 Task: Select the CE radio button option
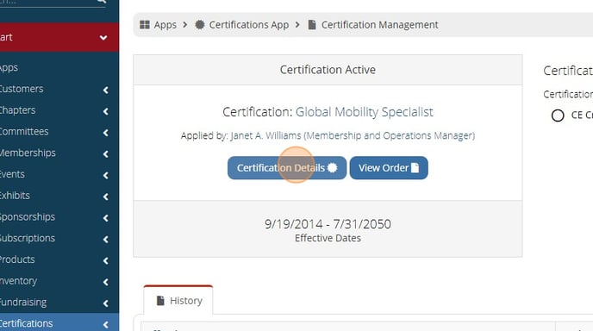[x=558, y=116]
